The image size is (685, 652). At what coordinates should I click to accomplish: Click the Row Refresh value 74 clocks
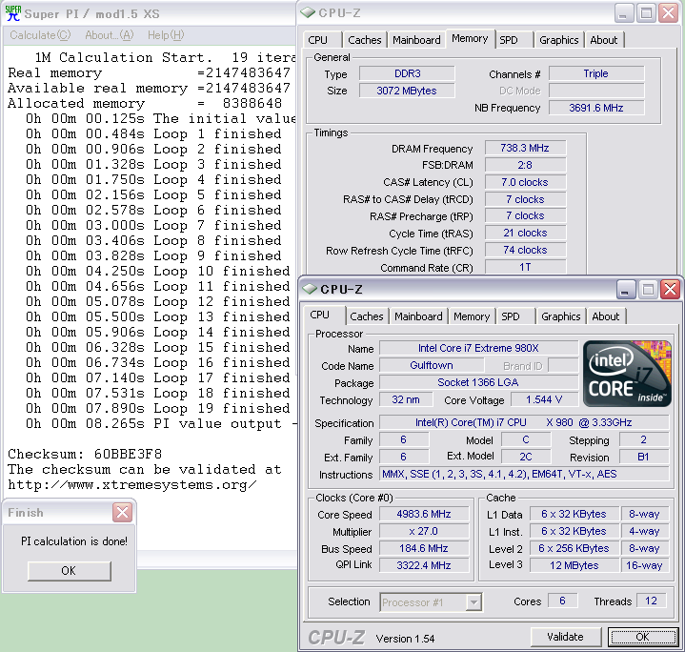click(x=525, y=250)
